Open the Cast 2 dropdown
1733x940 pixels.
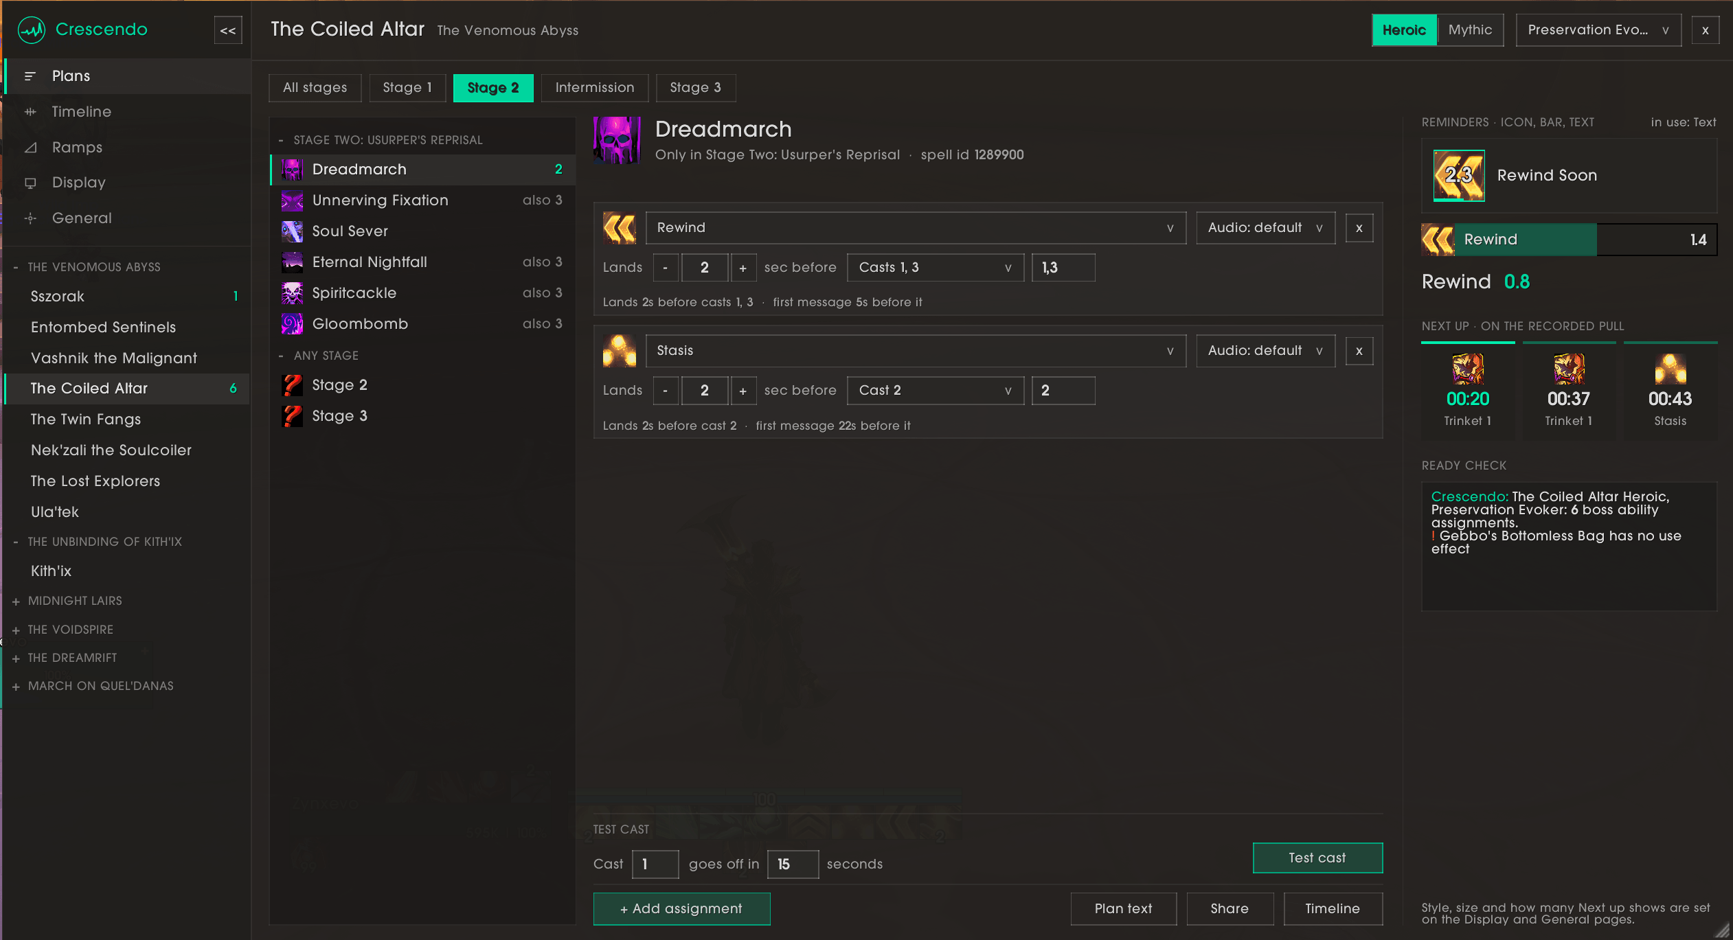936,391
